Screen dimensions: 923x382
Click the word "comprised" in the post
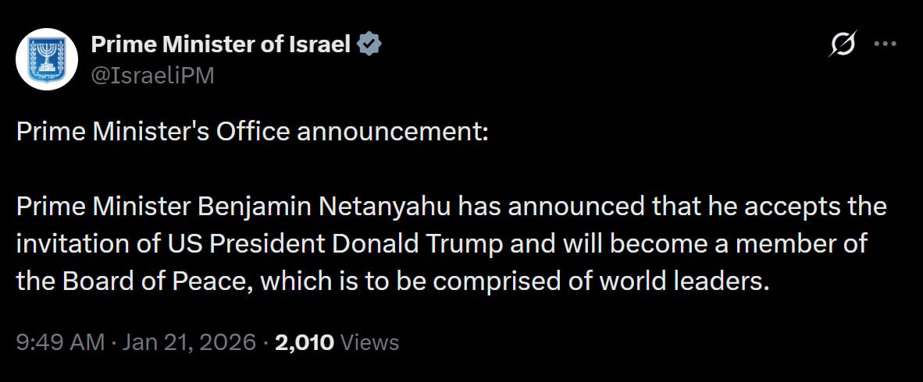coord(486,281)
